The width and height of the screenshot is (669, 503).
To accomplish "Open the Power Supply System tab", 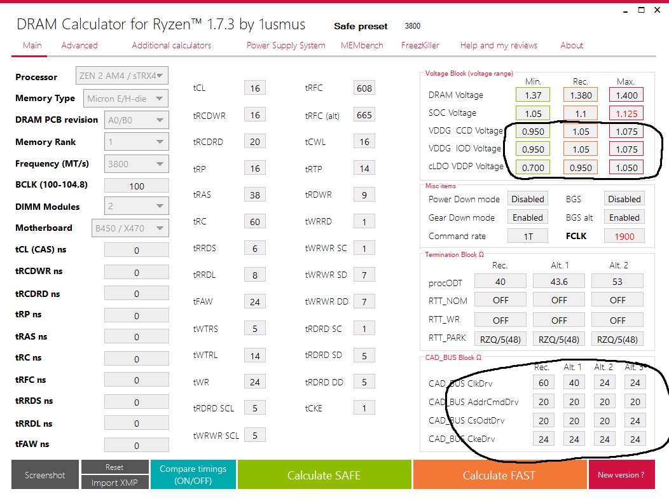I will (x=286, y=45).
